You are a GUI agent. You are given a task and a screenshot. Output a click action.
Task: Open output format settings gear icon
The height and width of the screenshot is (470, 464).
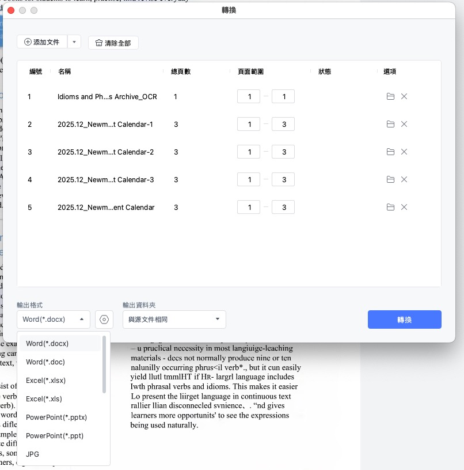click(x=104, y=319)
